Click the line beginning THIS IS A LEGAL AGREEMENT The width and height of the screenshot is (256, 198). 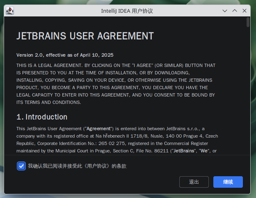click(x=116, y=65)
